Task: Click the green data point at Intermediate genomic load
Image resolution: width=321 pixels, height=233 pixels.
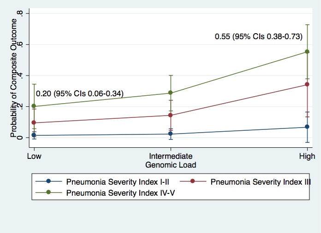Action: pyautogui.click(x=171, y=93)
